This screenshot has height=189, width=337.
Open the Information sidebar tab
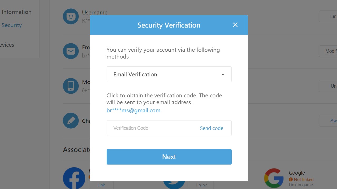click(16, 12)
